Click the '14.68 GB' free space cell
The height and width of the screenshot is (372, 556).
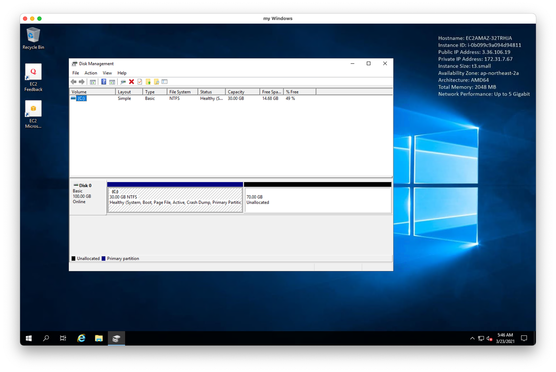click(270, 98)
